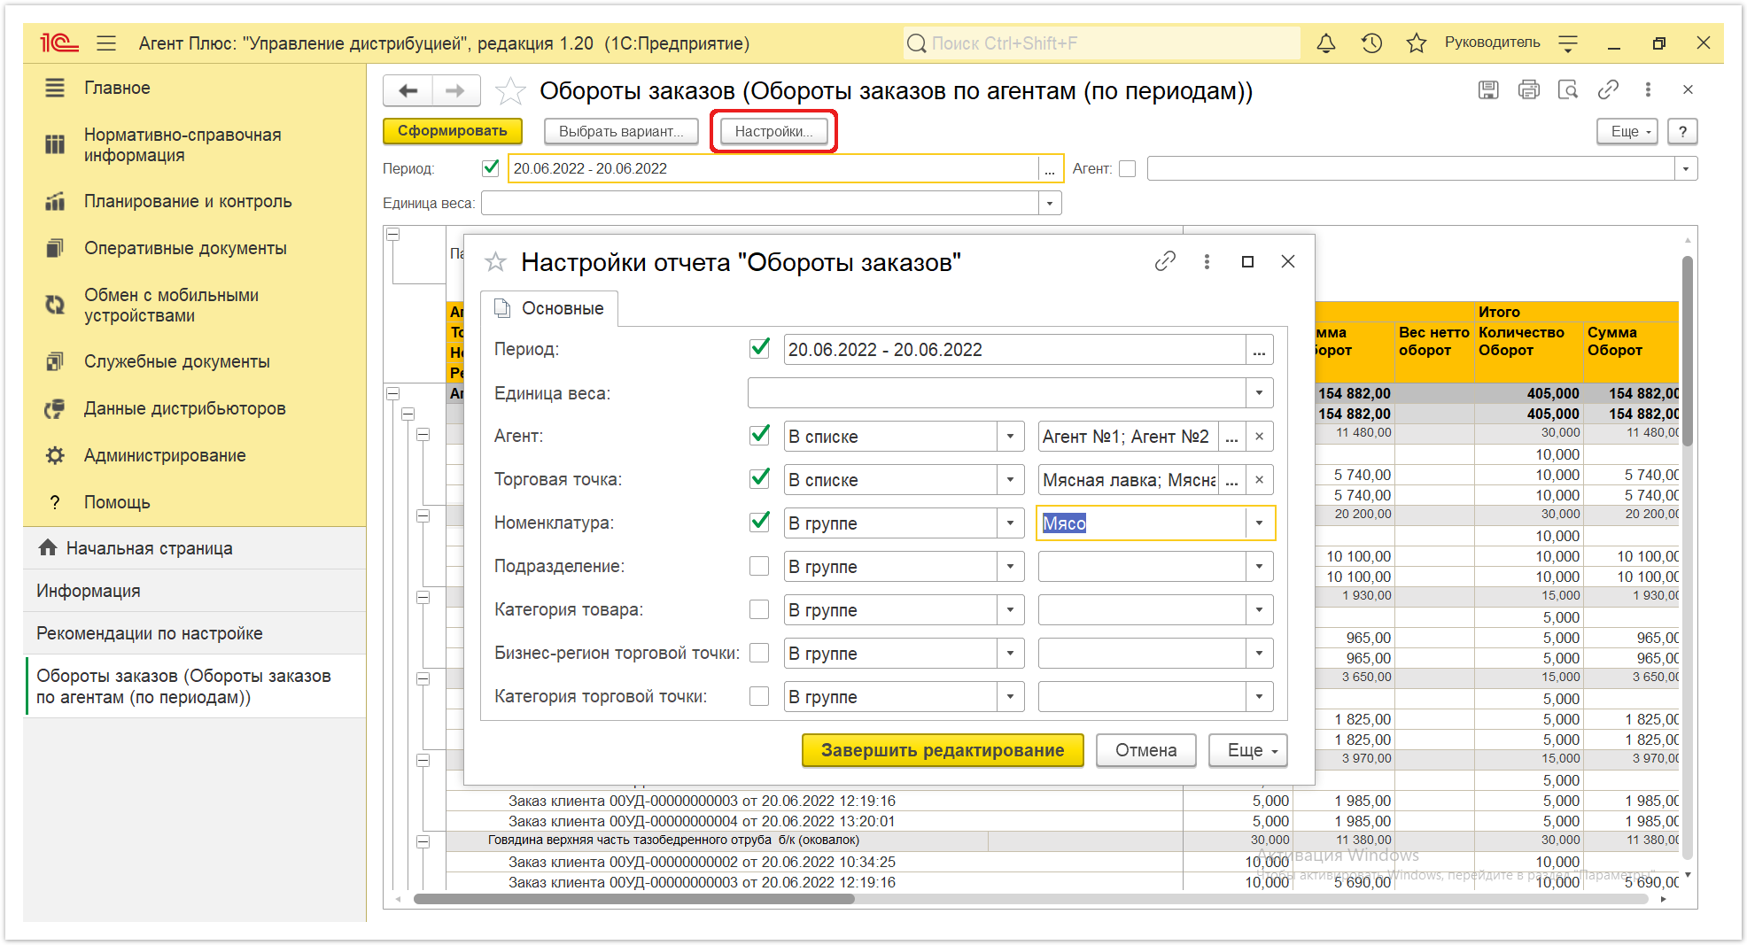Go forward with the right arrow button
The height and width of the screenshot is (945, 1747).
[x=455, y=90]
